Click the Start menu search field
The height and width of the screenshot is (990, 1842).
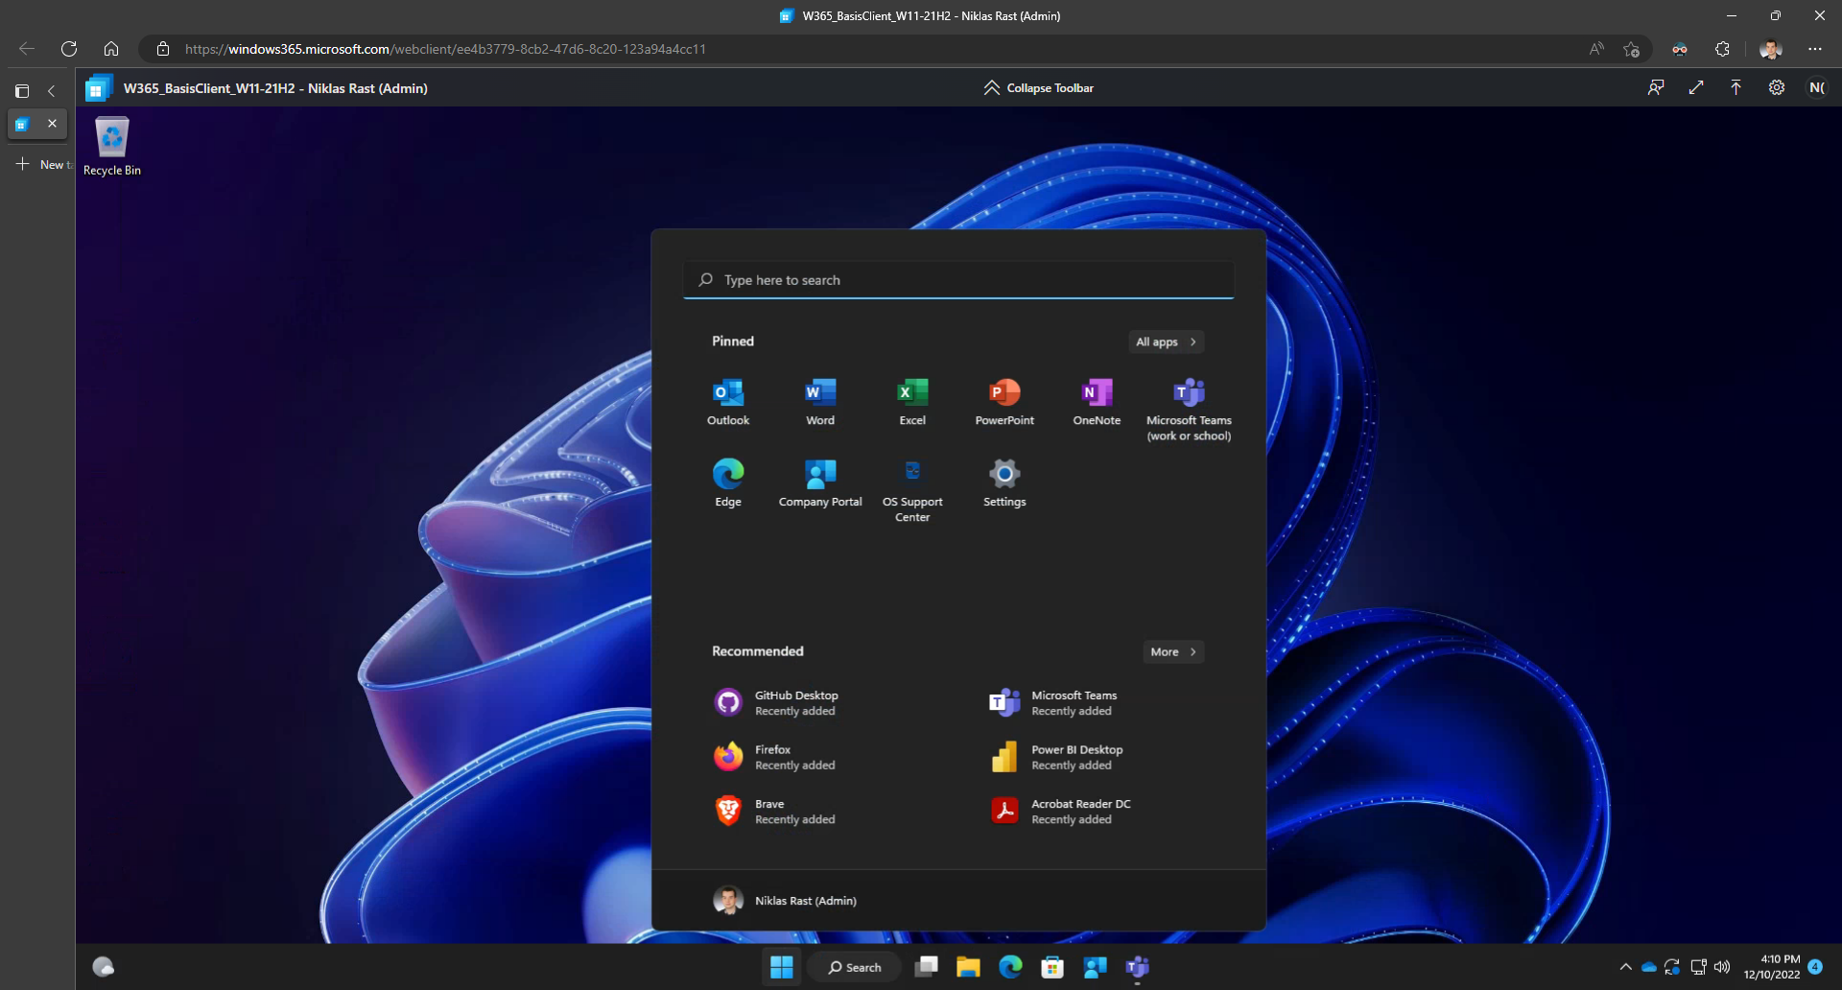[x=957, y=280]
